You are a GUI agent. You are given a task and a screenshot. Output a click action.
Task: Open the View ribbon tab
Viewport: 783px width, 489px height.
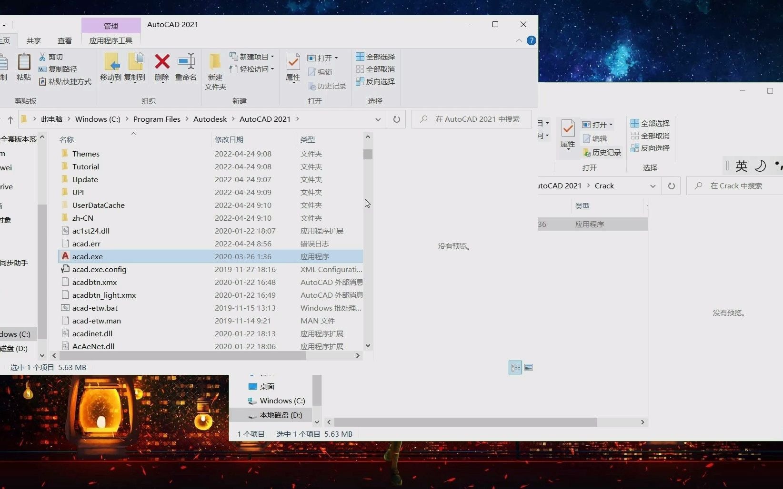[65, 40]
